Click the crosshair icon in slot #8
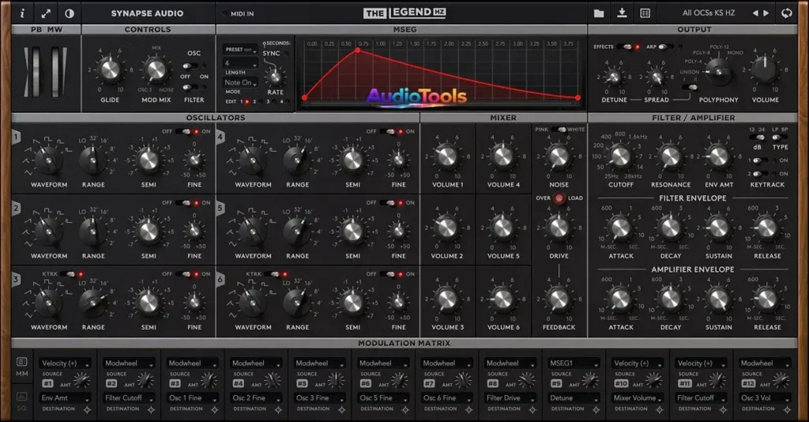The image size is (809, 422). tap(532, 410)
